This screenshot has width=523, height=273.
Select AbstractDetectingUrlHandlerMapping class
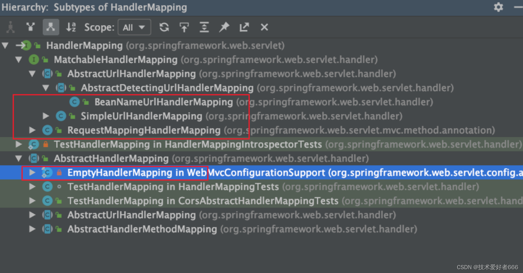point(261,88)
